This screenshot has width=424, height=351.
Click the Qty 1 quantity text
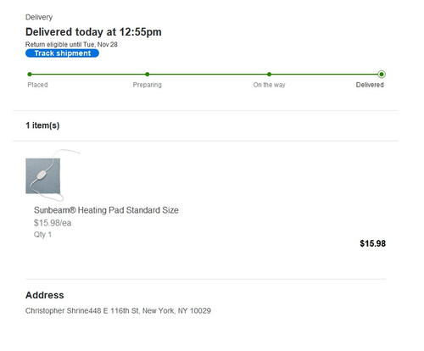(42, 235)
